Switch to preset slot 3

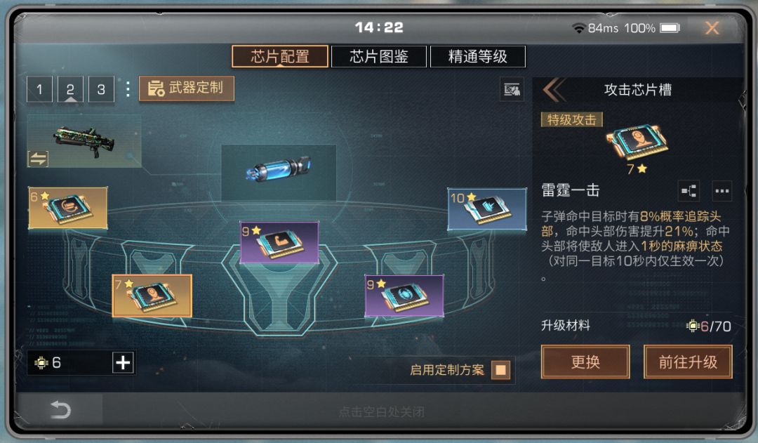coord(101,89)
